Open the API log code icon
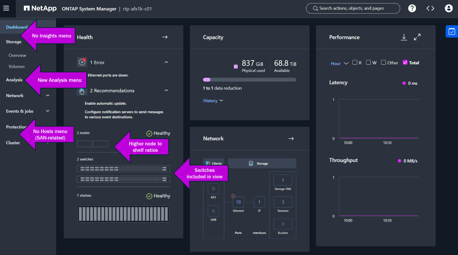This screenshot has height=255, width=458. coord(430,8)
